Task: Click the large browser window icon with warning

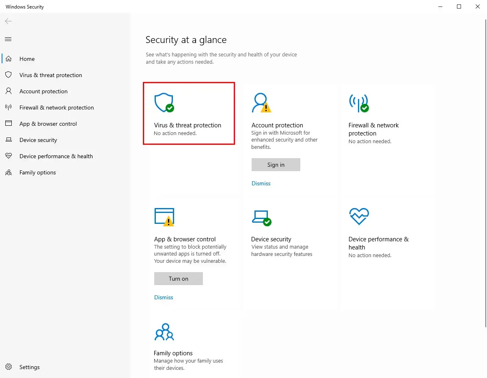Action: (x=164, y=217)
